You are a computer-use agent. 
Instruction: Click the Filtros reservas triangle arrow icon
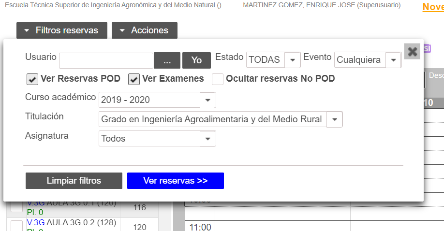click(x=27, y=30)
